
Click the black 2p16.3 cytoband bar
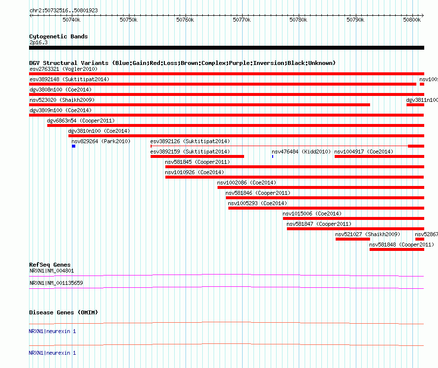(226, 48)
